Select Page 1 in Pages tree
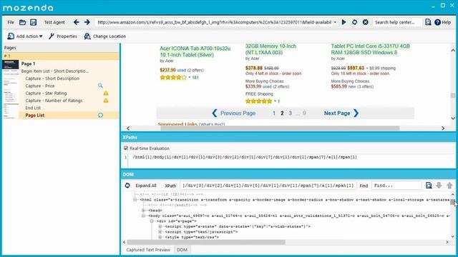The height and width of the screenshot is (257, 458). (28, 64)
